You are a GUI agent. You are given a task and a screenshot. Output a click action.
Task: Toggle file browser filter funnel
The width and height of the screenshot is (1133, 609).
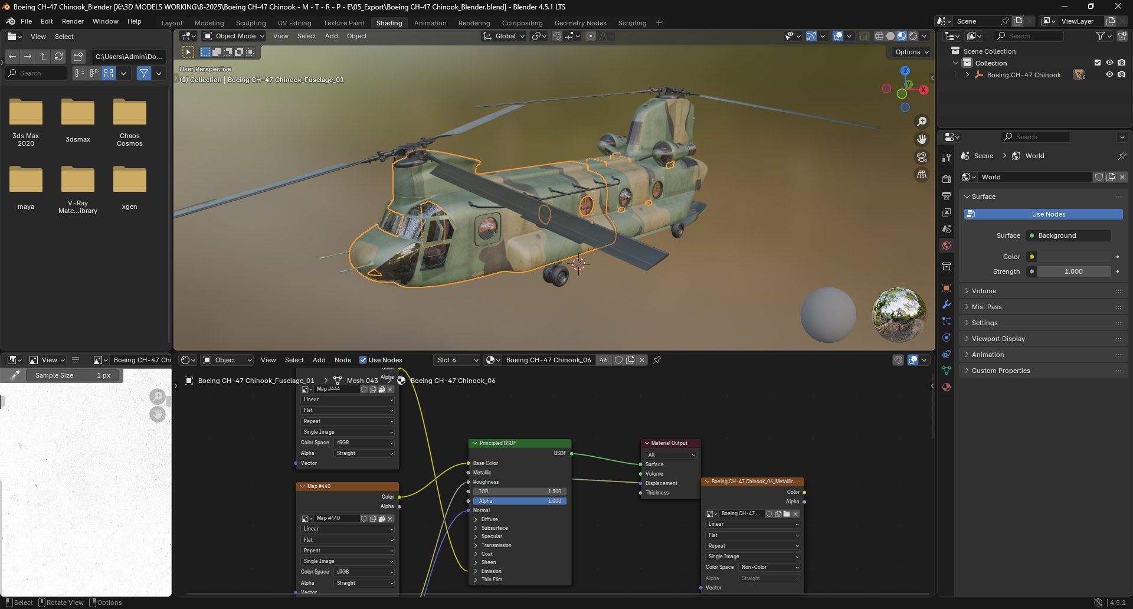pos(143,73)
